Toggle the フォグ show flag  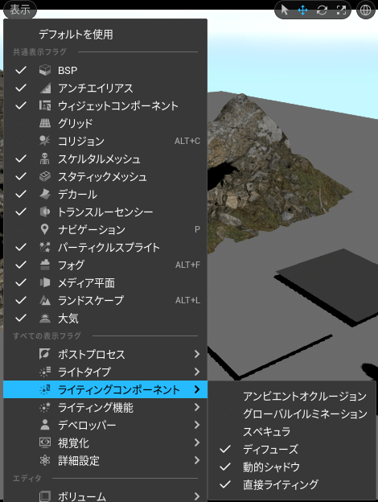pyautogui.click(x=21, y=265)
